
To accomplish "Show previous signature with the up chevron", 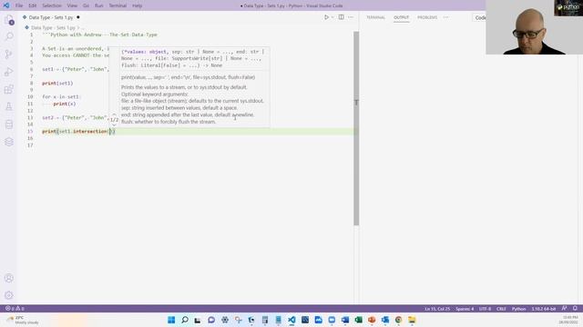I will pyautogui.click(x=114, y=115).
